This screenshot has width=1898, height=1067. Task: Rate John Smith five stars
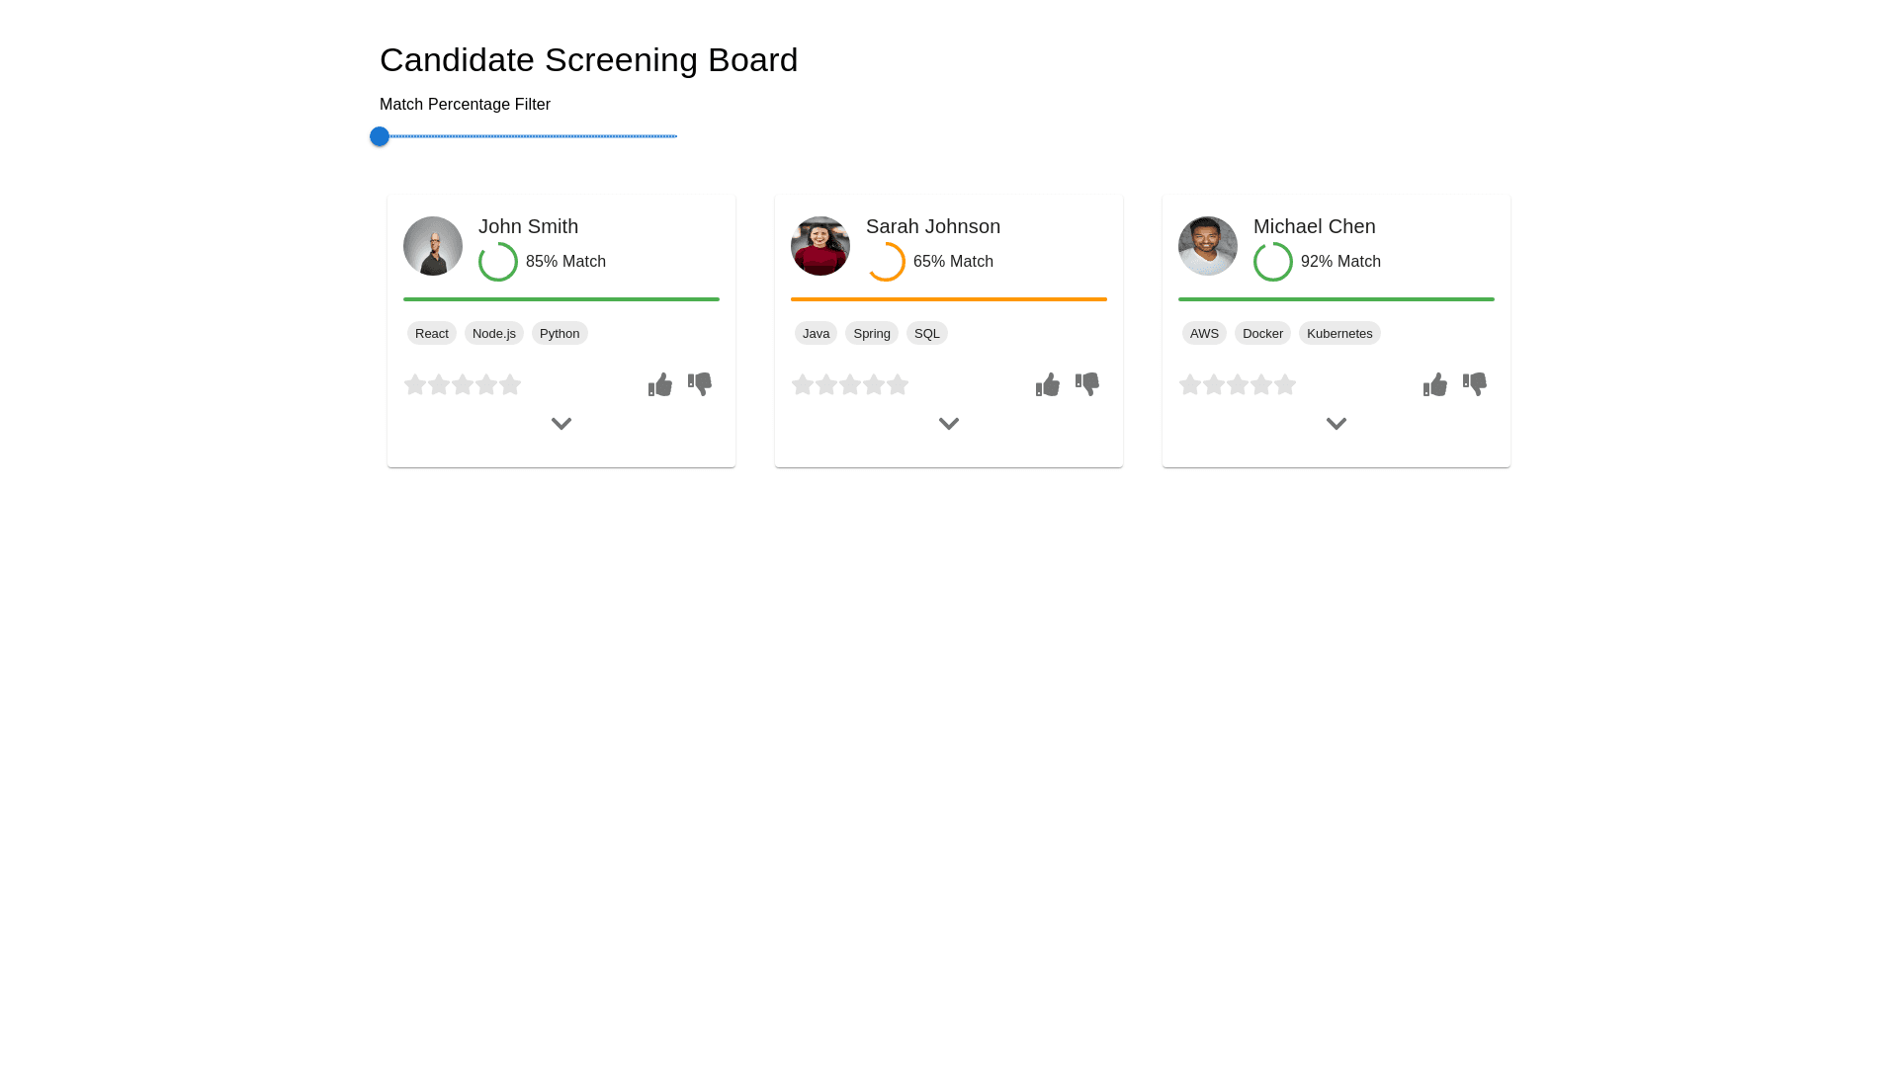(x=510, y=384)
